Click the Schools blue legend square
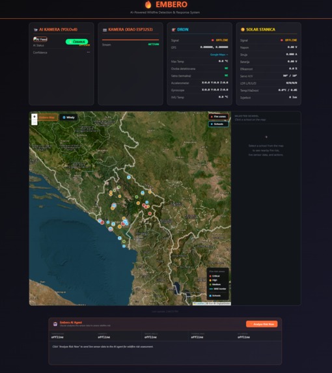Viewport: 332px width, 373px height. [x=210, y=296]
